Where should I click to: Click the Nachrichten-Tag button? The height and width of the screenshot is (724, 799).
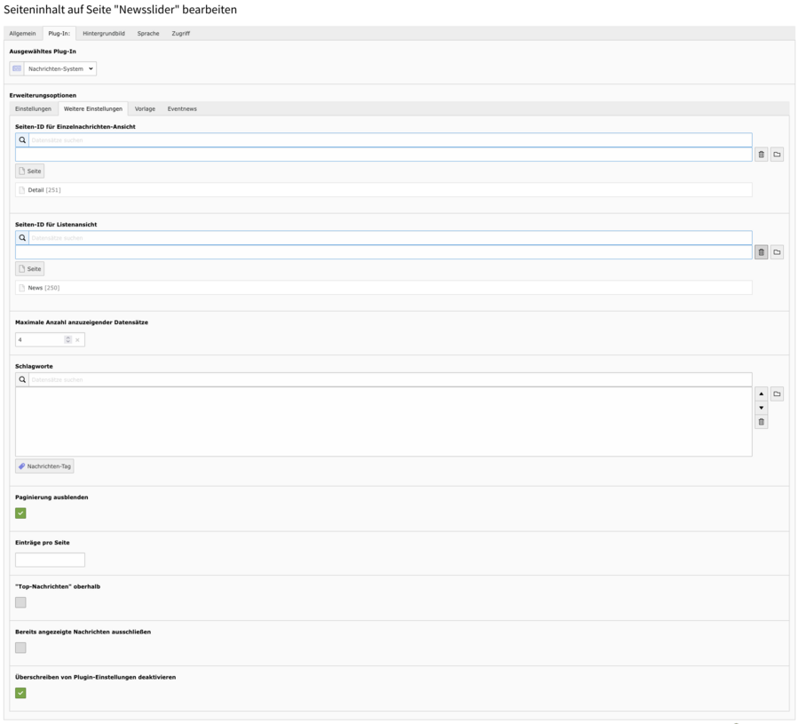click(44, 465)
